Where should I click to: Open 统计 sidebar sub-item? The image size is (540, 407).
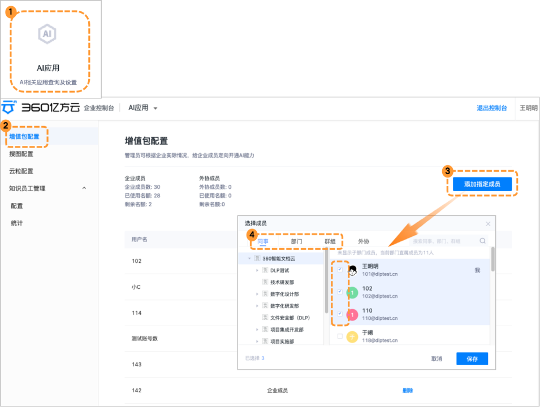pos(16,223)
